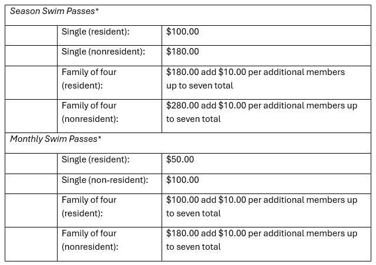The image size is (376, 265).
Task: Select the Single (non-resident) monthly label cell
Action: point(105,180)
